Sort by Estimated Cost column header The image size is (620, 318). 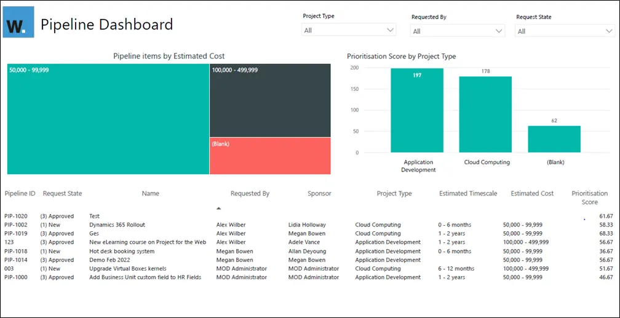[x=532, y=194]
